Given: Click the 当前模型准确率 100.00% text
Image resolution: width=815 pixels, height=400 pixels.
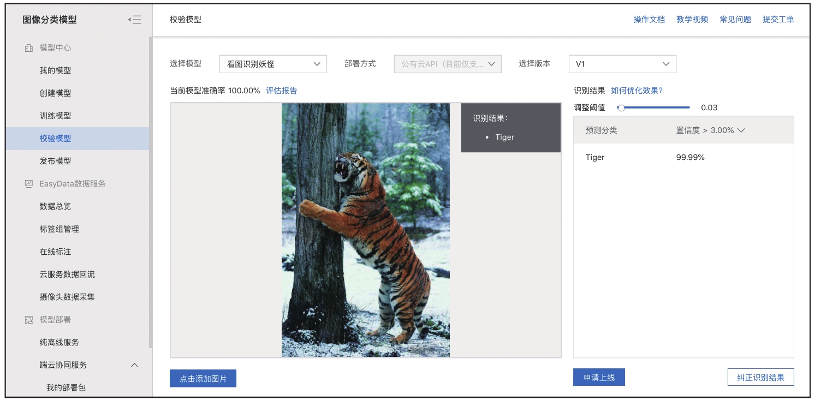Looking at the screenshot, I should tap(215, 91).
